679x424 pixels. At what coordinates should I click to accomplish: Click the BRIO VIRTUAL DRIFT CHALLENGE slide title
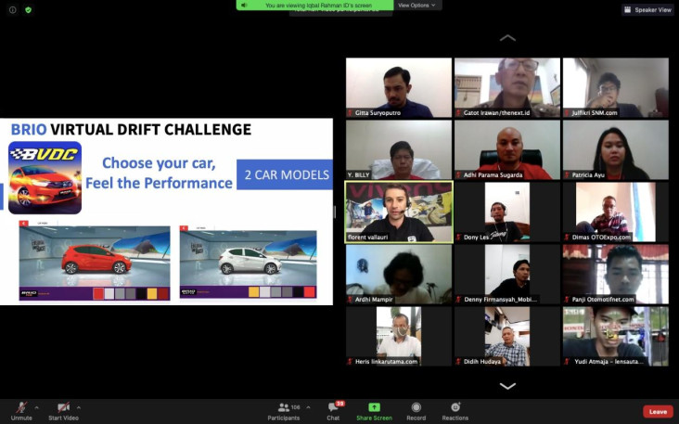[x=131, y=130]
